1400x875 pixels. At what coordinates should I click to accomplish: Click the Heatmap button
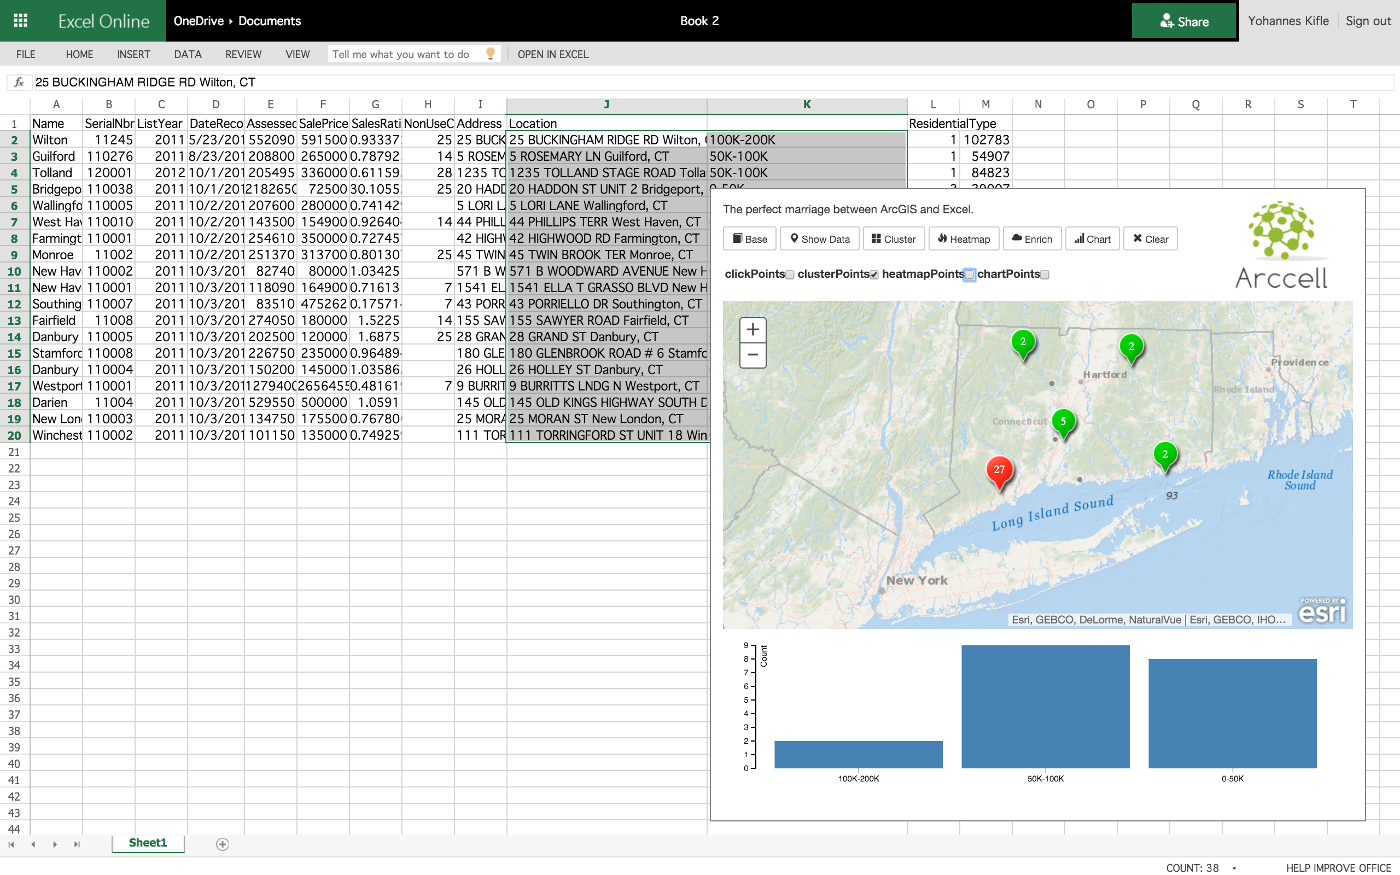click(x=964, y=239)
